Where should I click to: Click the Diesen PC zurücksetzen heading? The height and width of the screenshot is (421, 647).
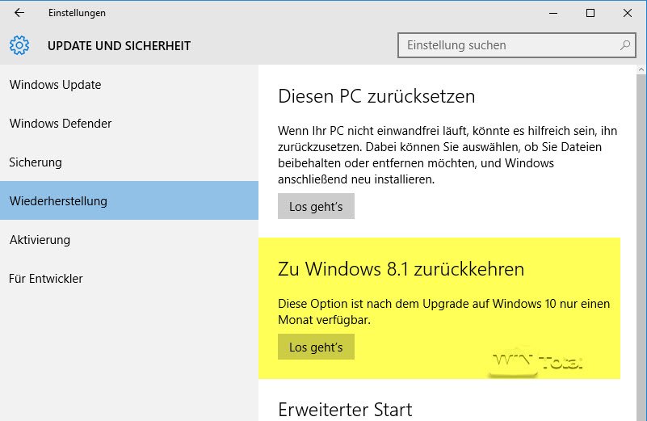coord(376,97)
